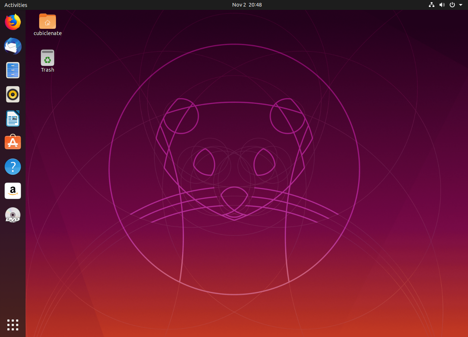Open the Amazon launcher icon
Image resolution: width=468 pixels, height=337 pixels.
(13, 191)
